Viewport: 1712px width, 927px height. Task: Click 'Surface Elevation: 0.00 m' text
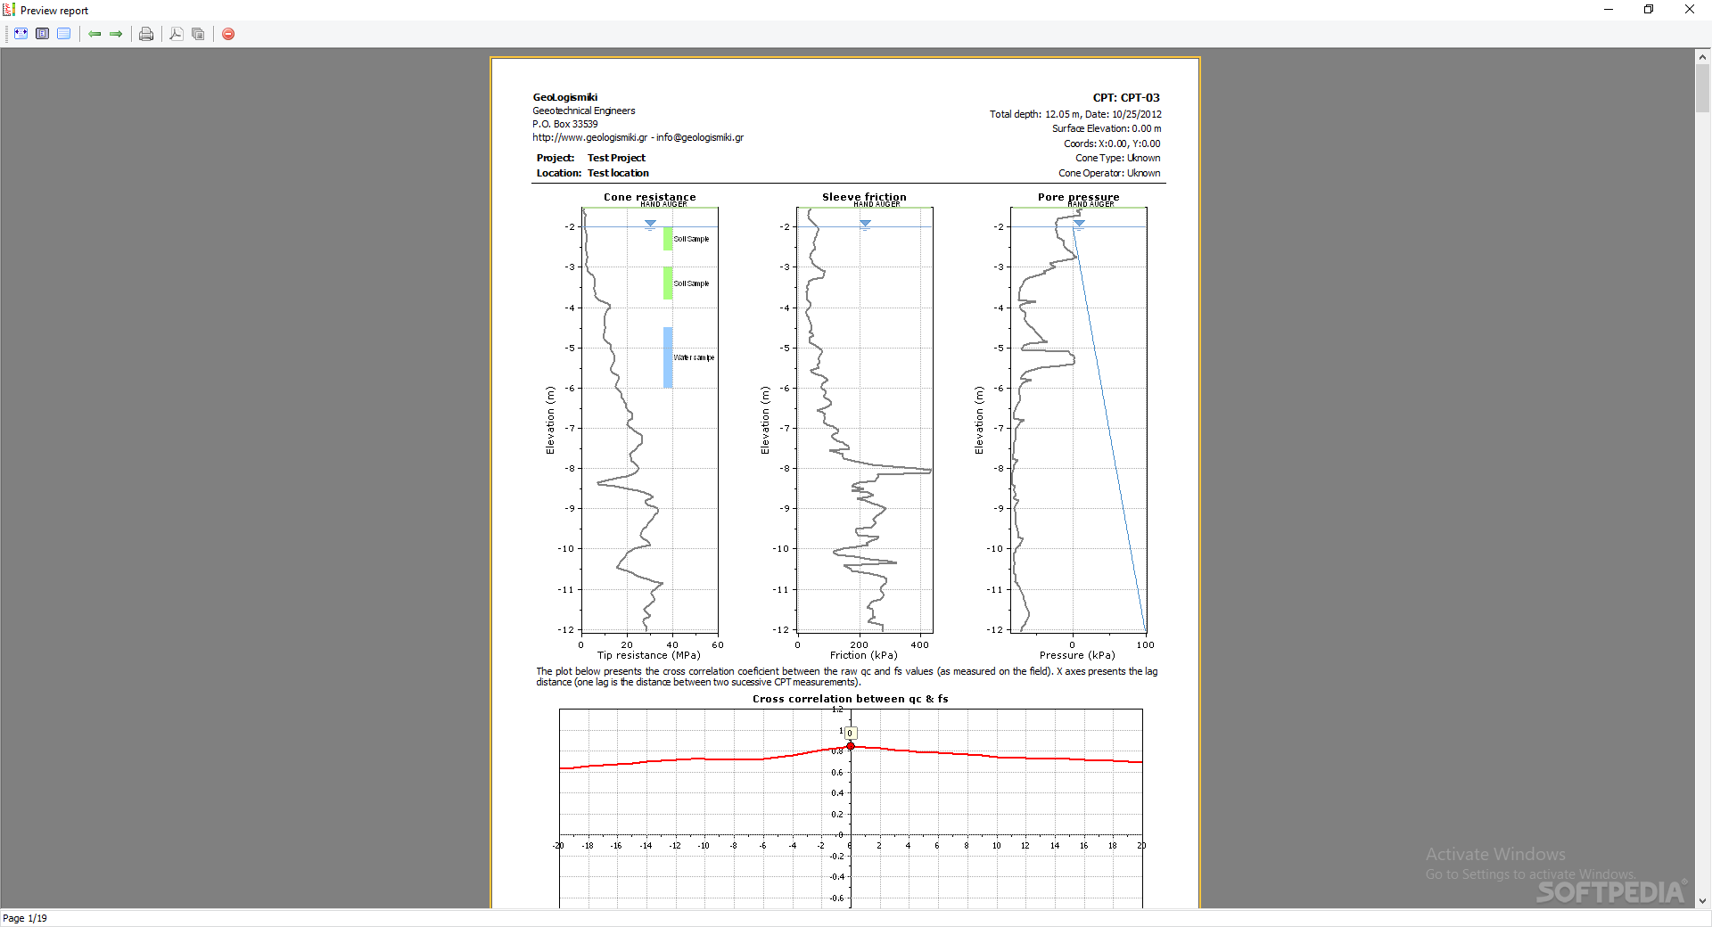1106,128
